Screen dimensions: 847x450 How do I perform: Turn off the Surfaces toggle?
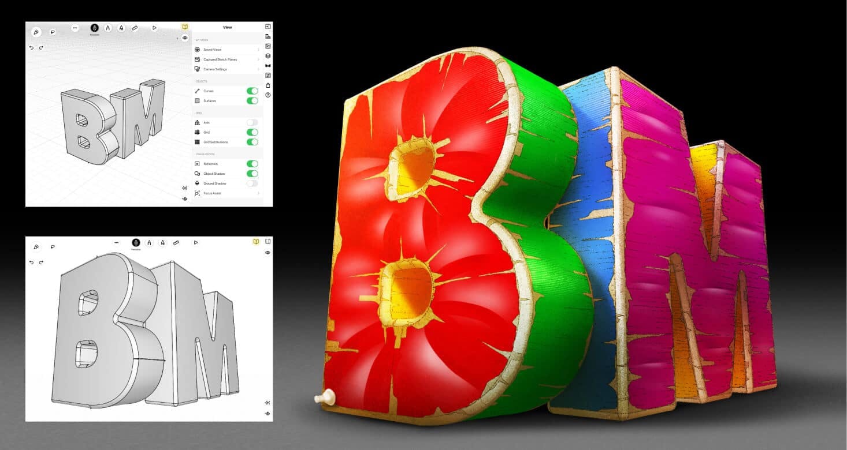tap(252, 101)
